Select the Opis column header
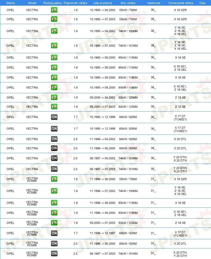Screen dimensions: 211x259 coord(202,3)
